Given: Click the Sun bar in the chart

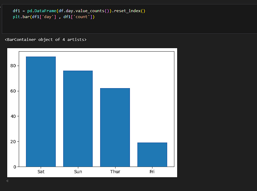Looking at the screenshot, I should pos(78,118).
